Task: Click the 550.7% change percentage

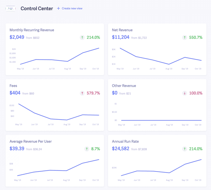Action: 196,37
